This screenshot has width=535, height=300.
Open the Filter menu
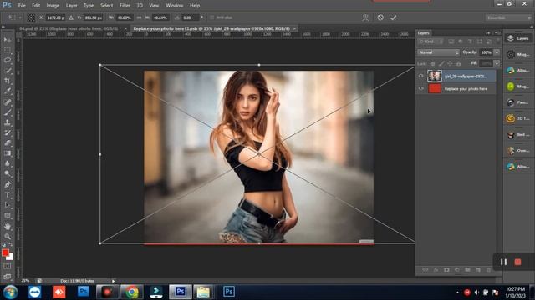125,6
